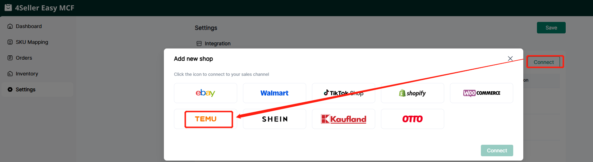Go to SKU Mapping page
The width and height of the screenshot is (593, 162).
[x=32, y=42]
